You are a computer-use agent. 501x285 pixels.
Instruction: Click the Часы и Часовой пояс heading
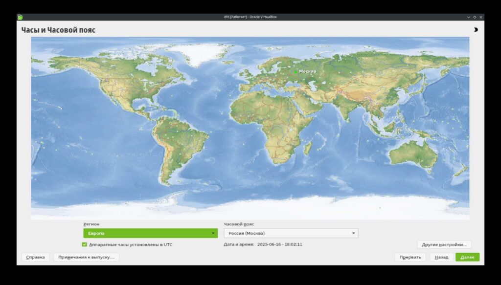[58, 30]
